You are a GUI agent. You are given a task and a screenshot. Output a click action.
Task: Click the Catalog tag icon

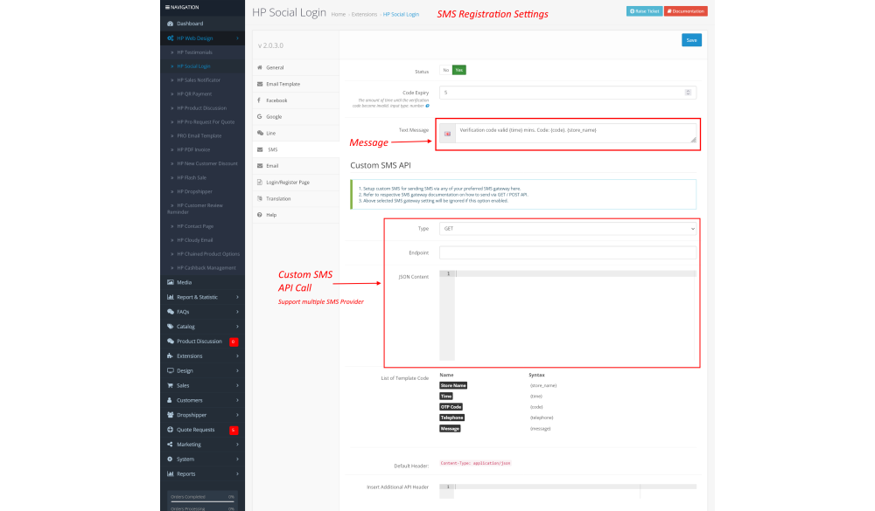(171, 327)
